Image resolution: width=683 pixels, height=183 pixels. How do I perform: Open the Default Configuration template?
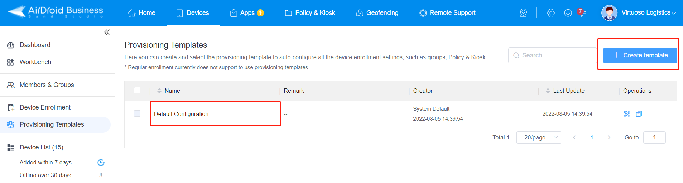(181, 114)
